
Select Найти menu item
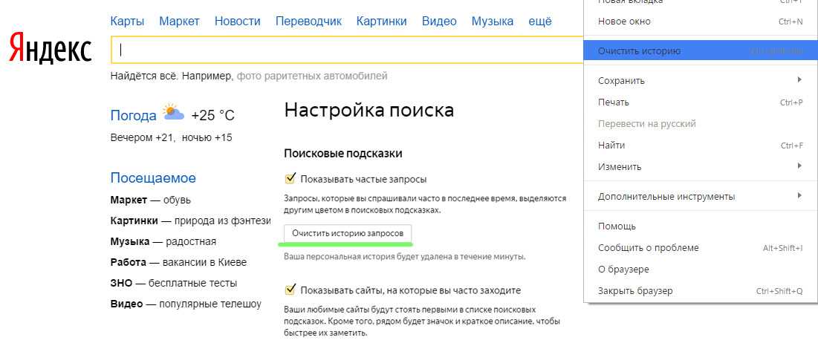pyautogui.click(x=701, y=146)
